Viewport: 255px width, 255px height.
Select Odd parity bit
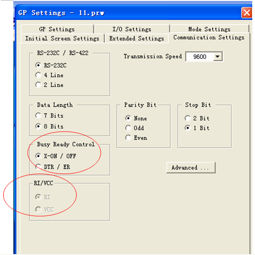pyautogui.click(x=135, y=128)
